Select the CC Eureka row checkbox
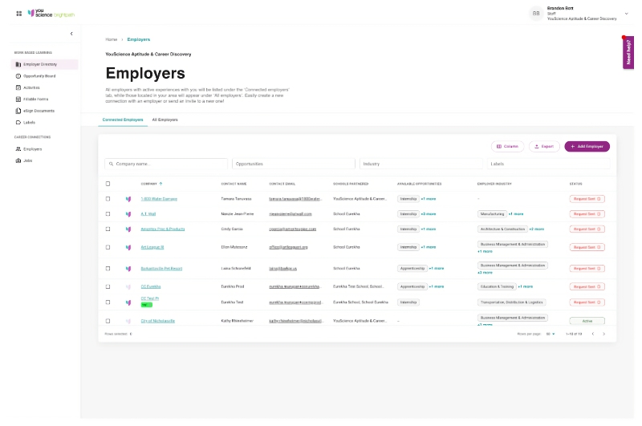Screen dimensions: 642x426 [108, 286]
